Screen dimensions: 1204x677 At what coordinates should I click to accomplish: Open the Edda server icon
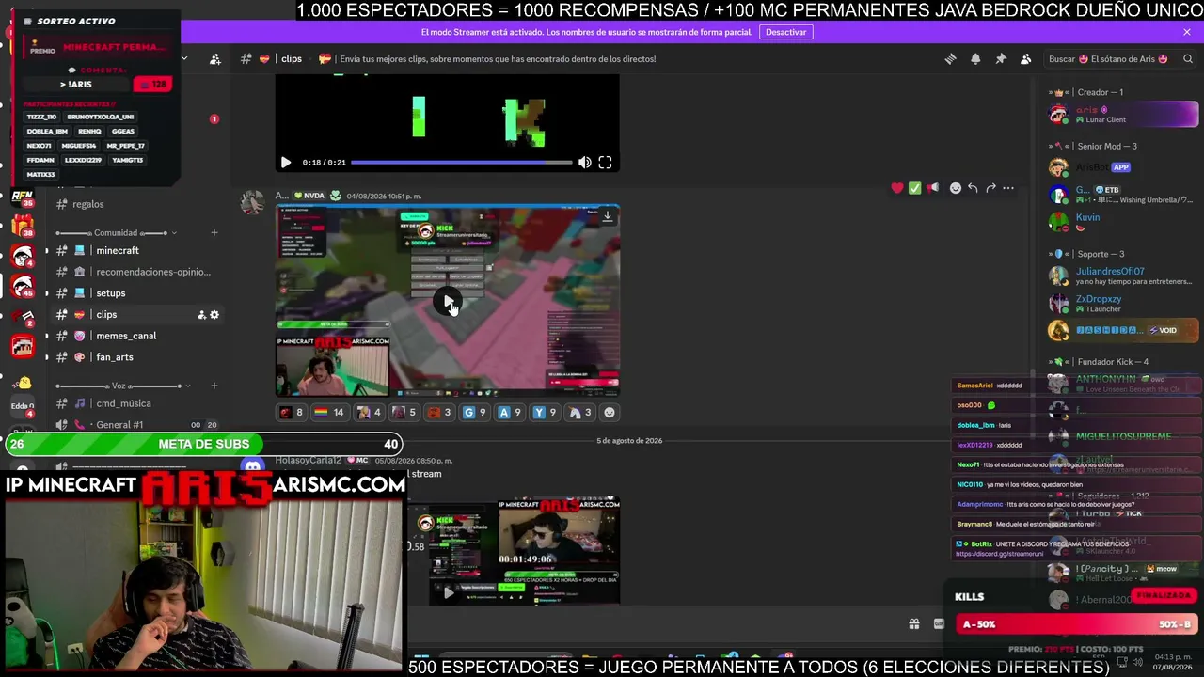tap(23, 406)
